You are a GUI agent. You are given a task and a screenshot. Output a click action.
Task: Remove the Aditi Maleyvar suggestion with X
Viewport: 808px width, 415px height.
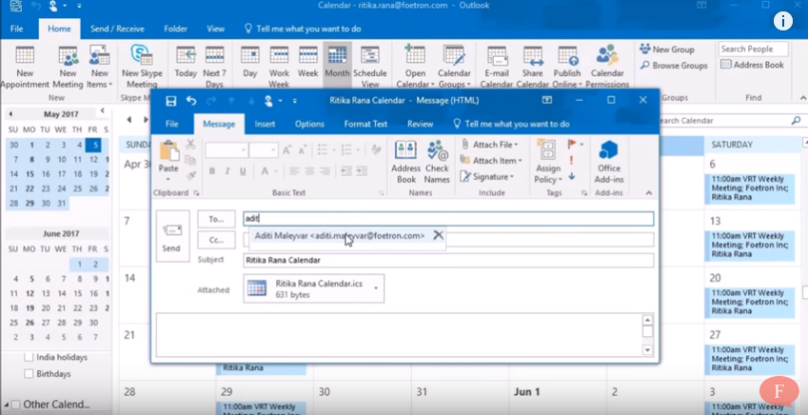point(438,235)
